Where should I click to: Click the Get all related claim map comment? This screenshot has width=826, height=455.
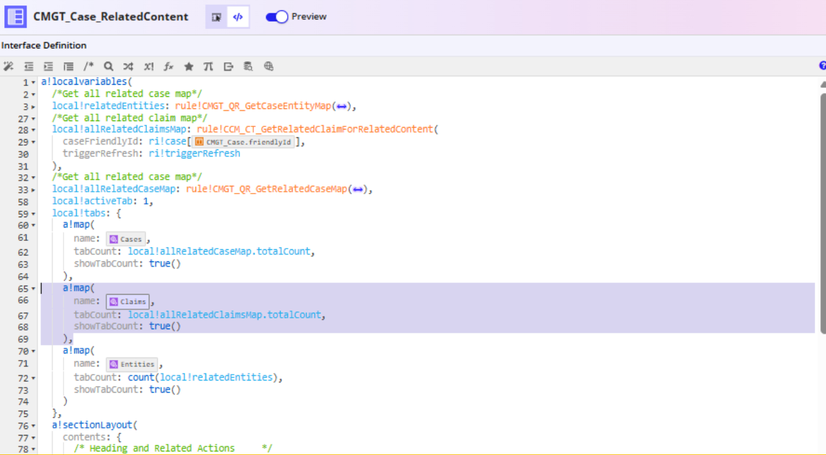[x=129, y=118]
